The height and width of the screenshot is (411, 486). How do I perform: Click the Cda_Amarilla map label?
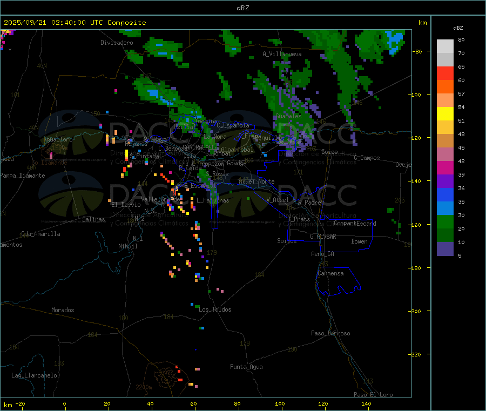pyautogui.click(x=40, y=234)
